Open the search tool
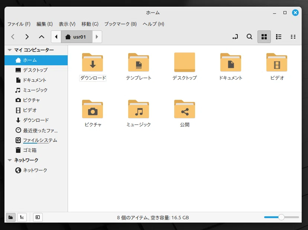 pyautogui.click(x=249, y=37)
